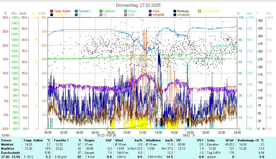Click the 12:00 mark on the time axis
Viewport: 276px width, 159px height.
[x=143, y=132]
